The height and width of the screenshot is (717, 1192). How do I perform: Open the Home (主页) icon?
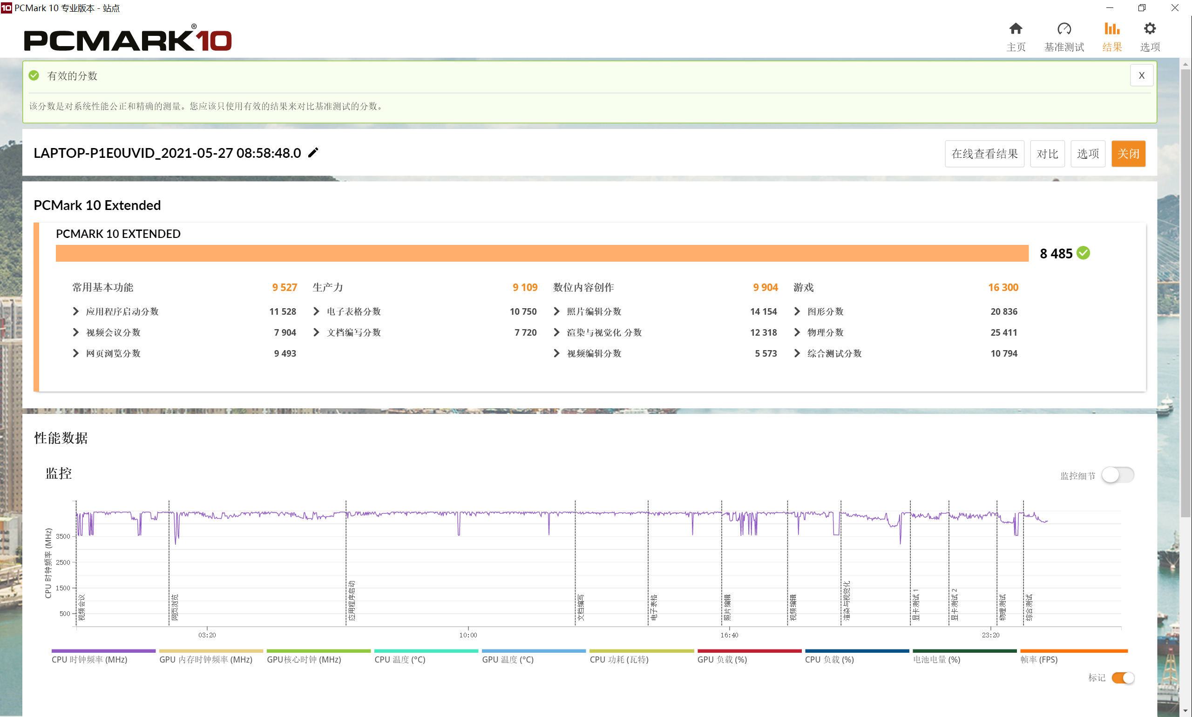1015,29
